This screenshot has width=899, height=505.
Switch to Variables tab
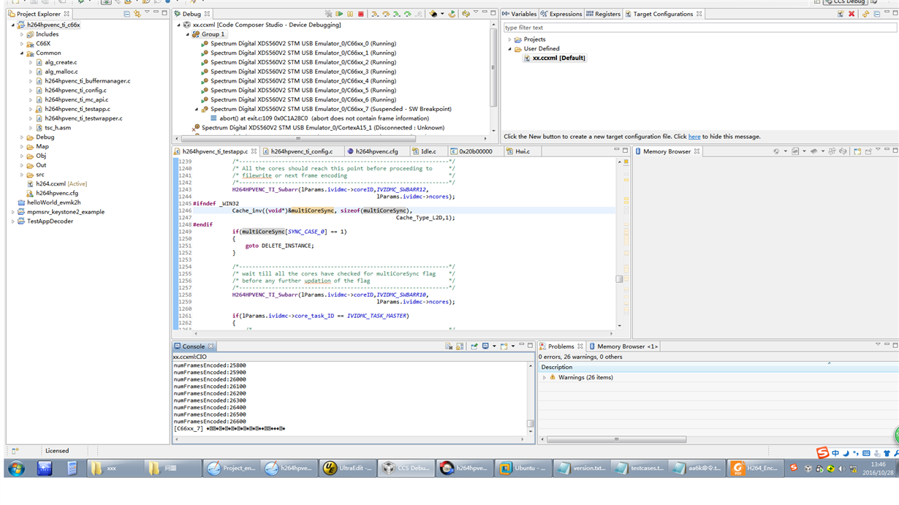tap(520, 14)
